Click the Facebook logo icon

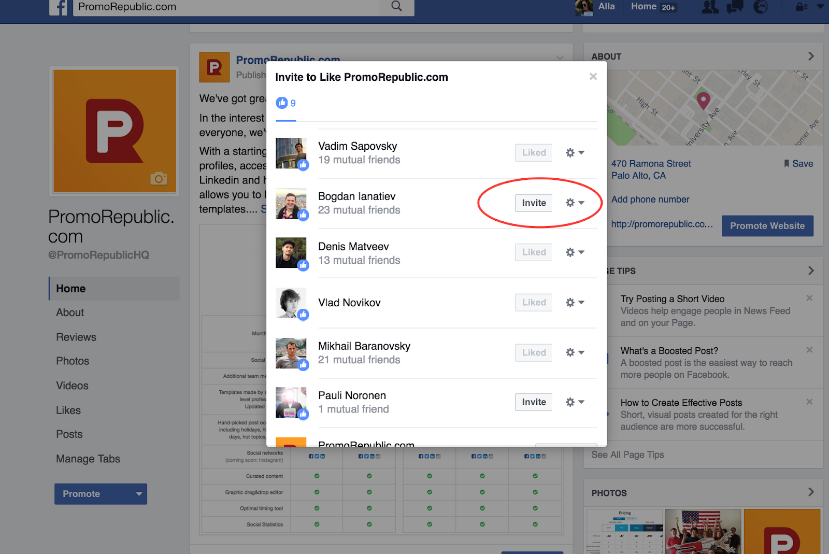click(59, 7)
